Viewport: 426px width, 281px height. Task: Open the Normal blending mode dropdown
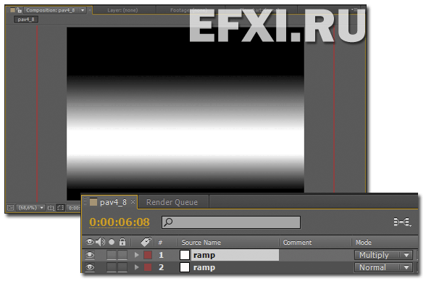click(383, 267)
